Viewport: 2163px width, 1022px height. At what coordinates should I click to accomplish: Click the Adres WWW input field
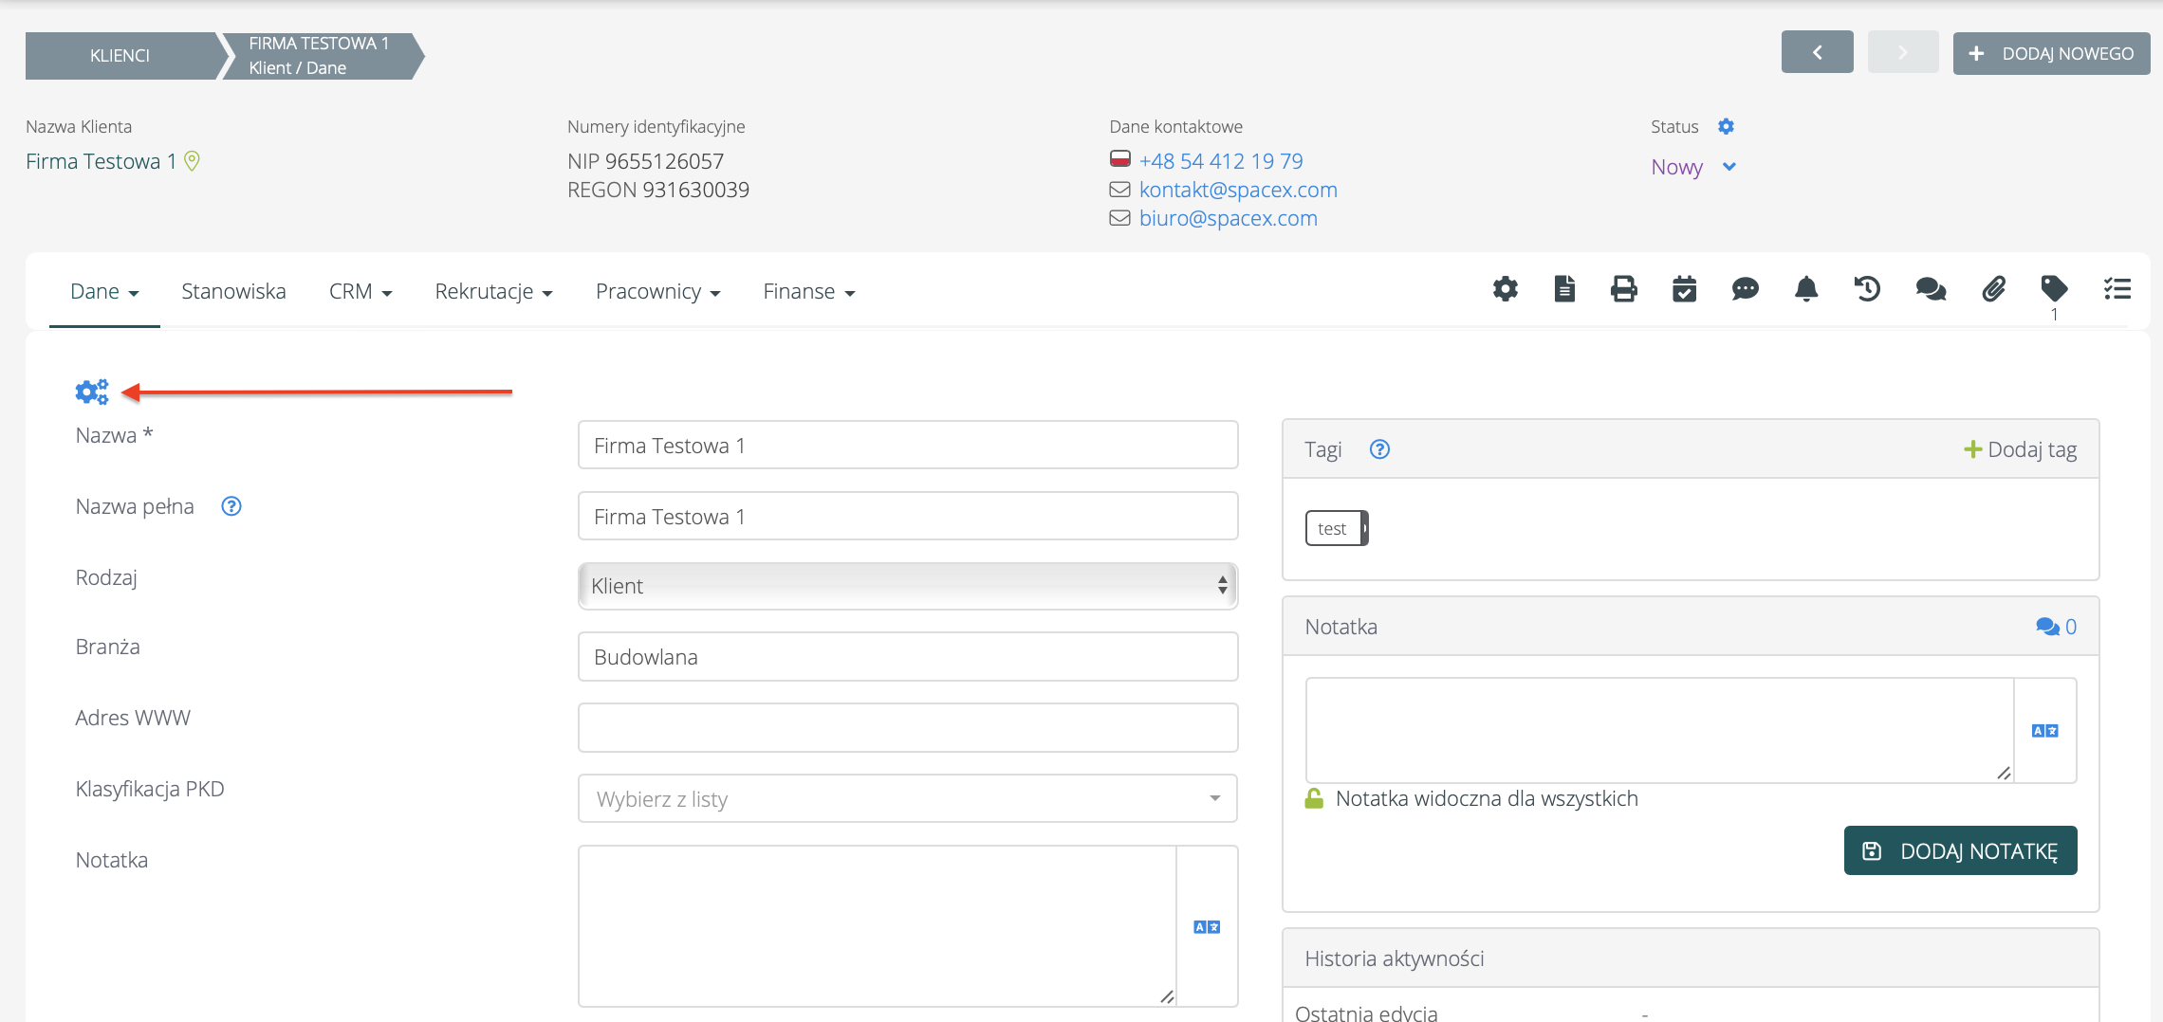click(x=907, y=727)
